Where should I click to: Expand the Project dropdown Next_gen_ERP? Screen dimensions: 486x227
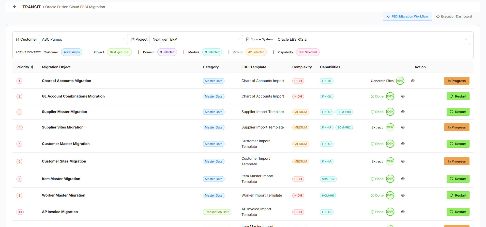pyautogui.click(x=196, y=39)
